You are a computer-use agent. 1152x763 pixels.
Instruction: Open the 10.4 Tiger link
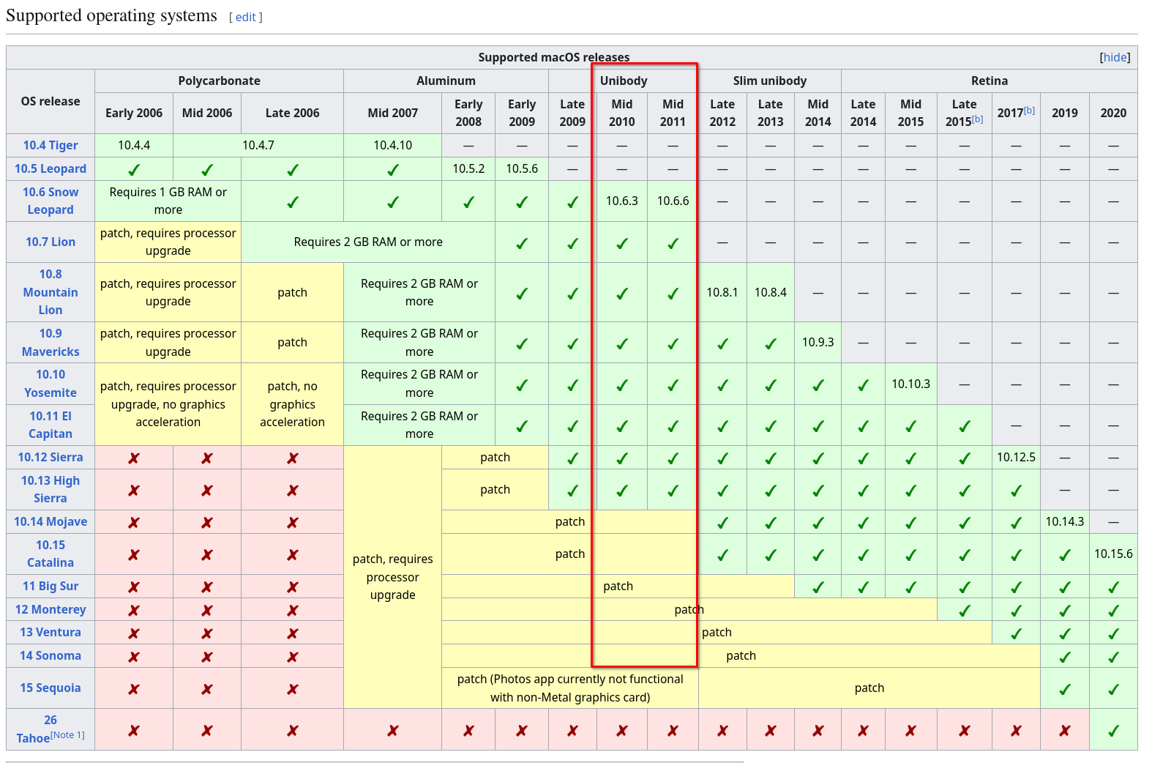[x=51, y=145]
